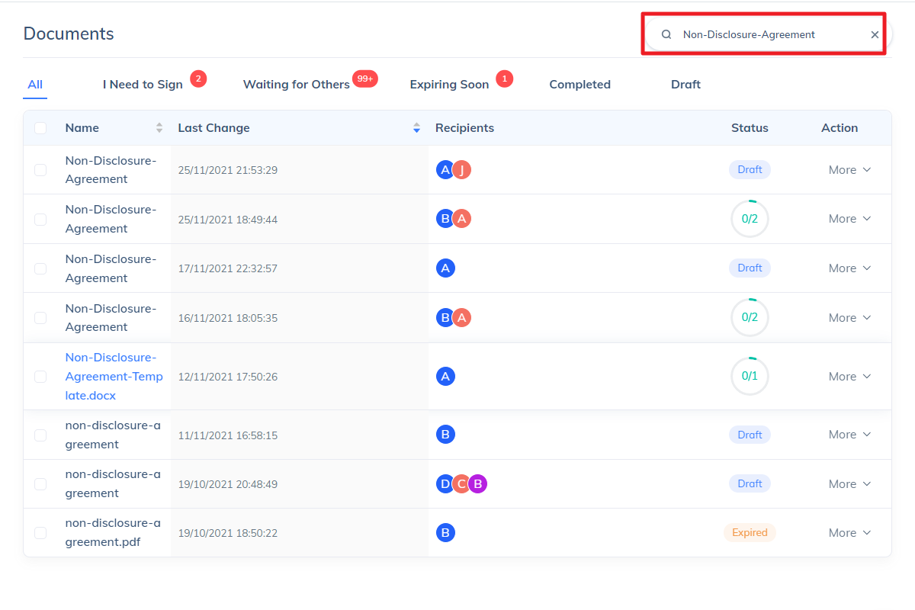Viewport: 915px width, 610px height.
Task: Switch to the All tab
Action: pyautogui.click(x=35, y=85)
